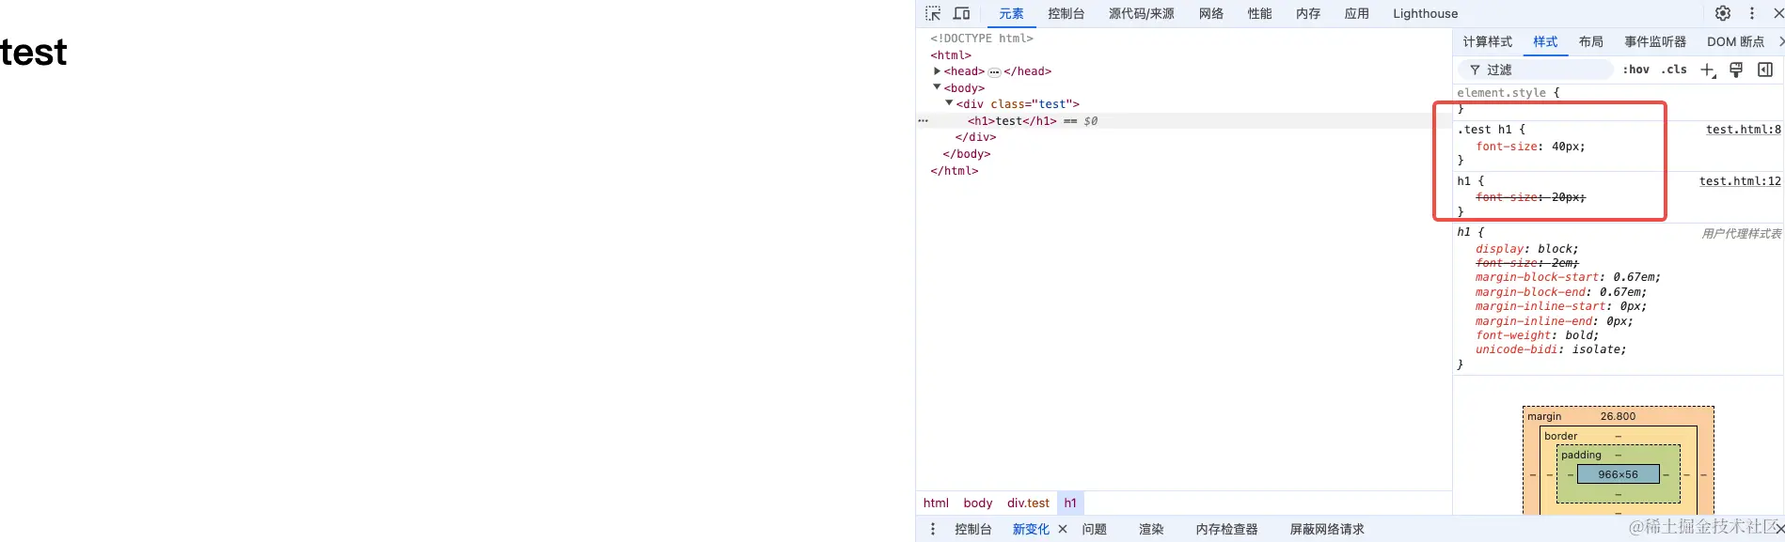Screen dimensions: 1785x542
Task: Open the DOM 断点 sidebar tab
Action: pos(1735,41)
